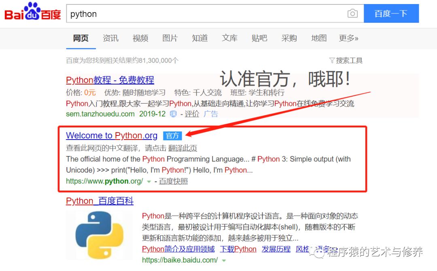Expand the 更多» tab menu
The height and width of the screenshot is (271, 437).
348,38
